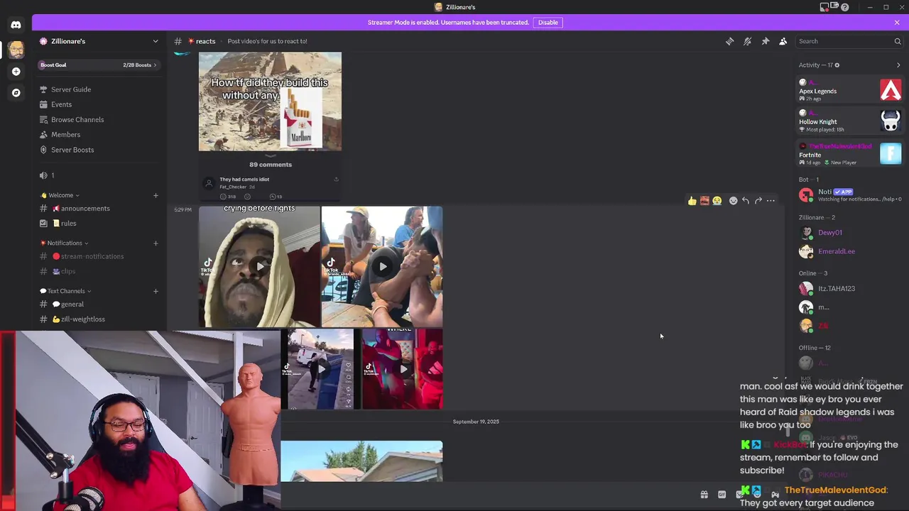This screenshot has height=511, width=909.
Task: Disable Streamer Mode button
Action: click(548, 22)
